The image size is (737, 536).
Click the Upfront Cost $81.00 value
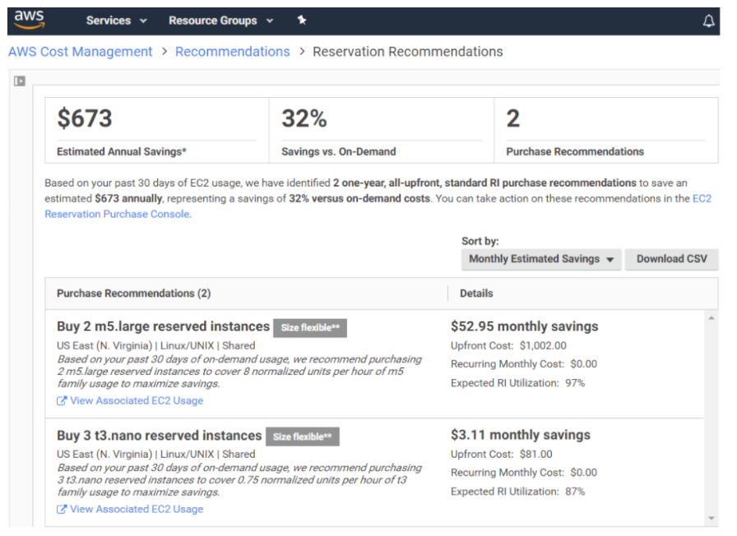[x=535, y=455]
